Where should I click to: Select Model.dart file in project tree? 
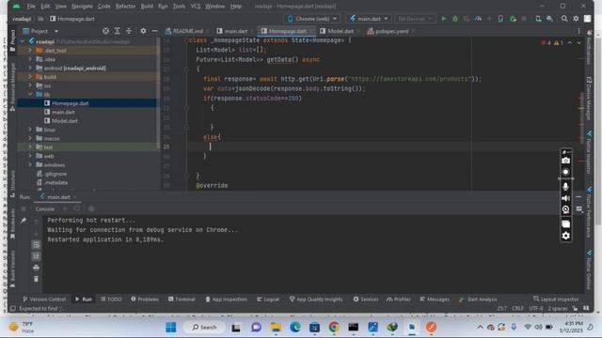(x=65, y=121)
